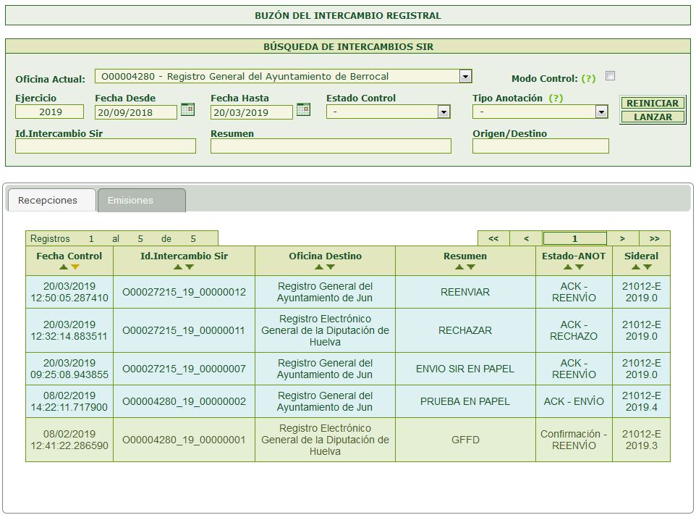
Task: Click the Confirmación - REENVÍO status cell
Action: [x=574, y=440]
